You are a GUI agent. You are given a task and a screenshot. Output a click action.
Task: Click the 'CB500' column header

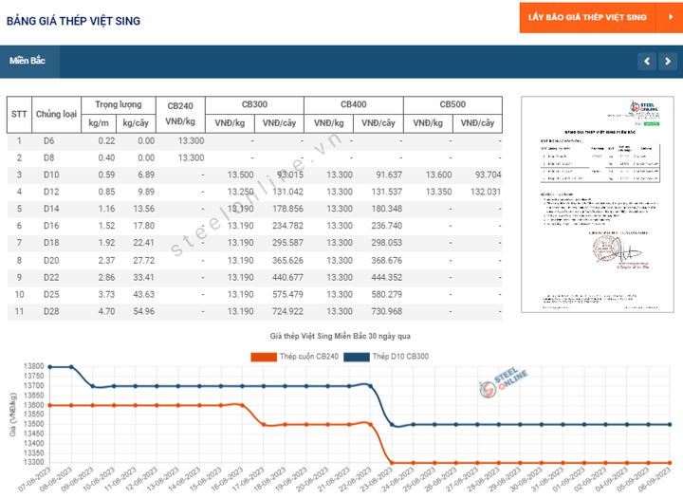tap(452, 104)
